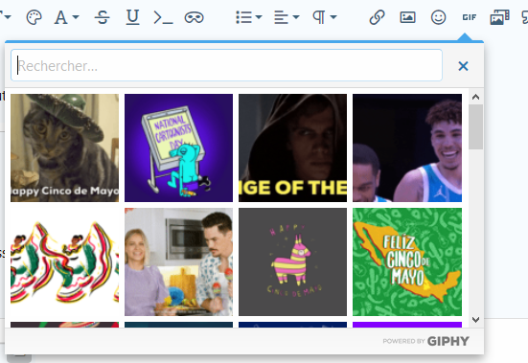Pick the Feliz Cinco de Mayo map GIF
Screen dimensions: 528x363
407,261
